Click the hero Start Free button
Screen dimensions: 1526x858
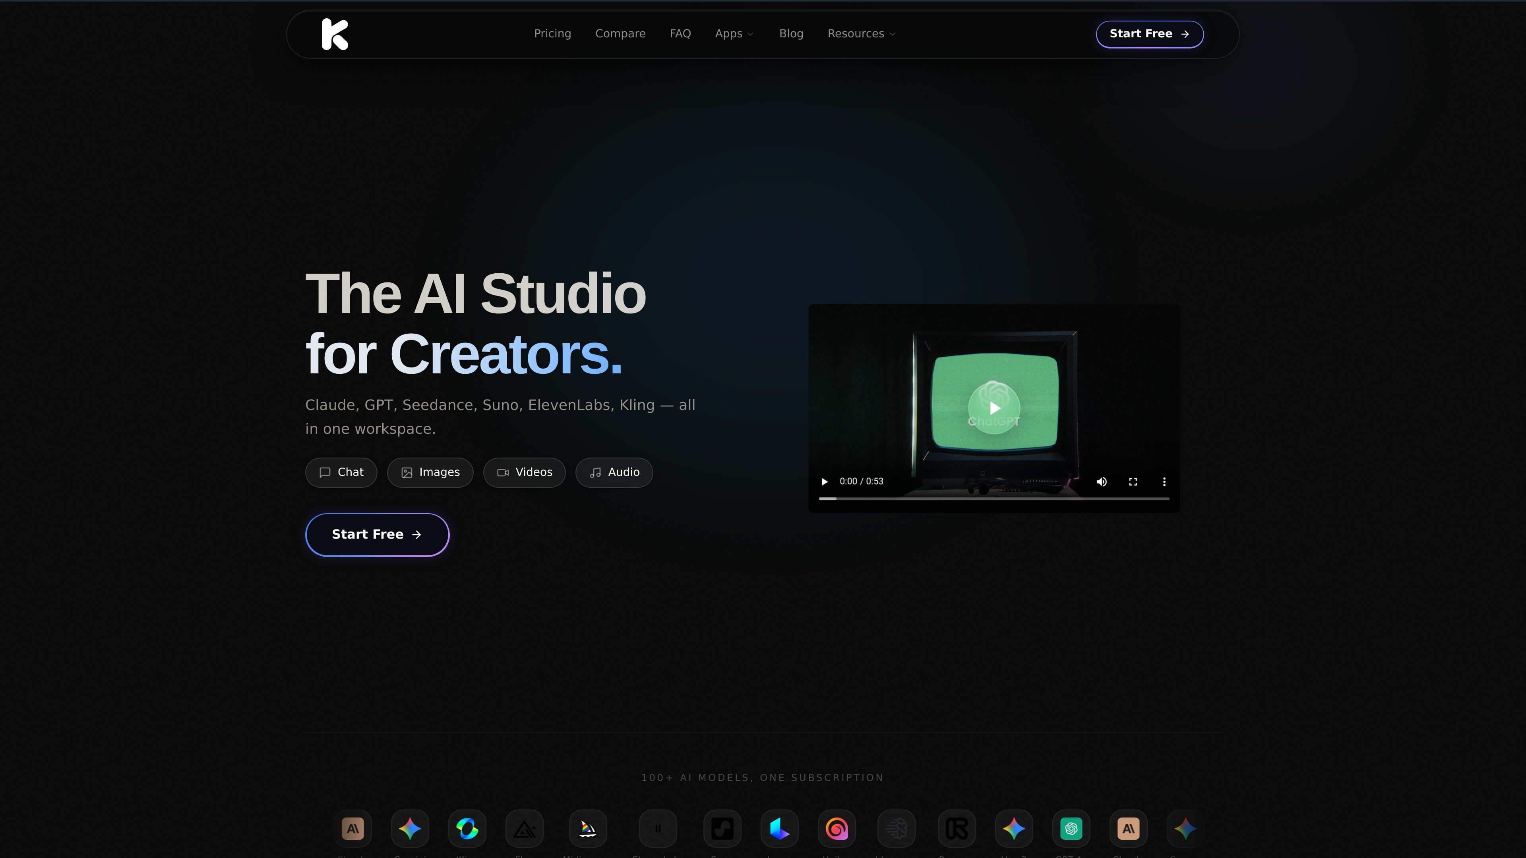point(378,535)
